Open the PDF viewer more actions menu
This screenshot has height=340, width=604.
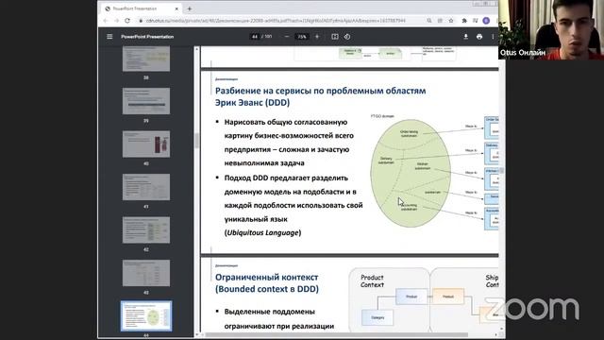pos(493,37)
